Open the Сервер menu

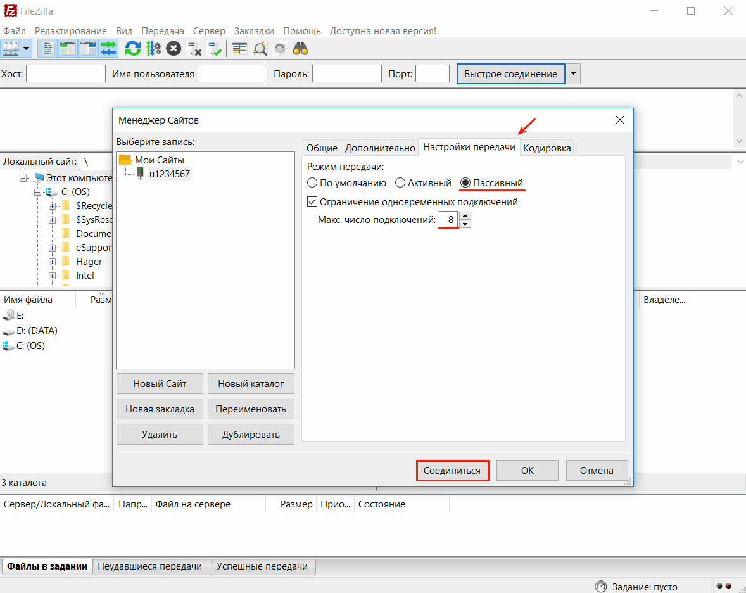[x=209, y=31]
